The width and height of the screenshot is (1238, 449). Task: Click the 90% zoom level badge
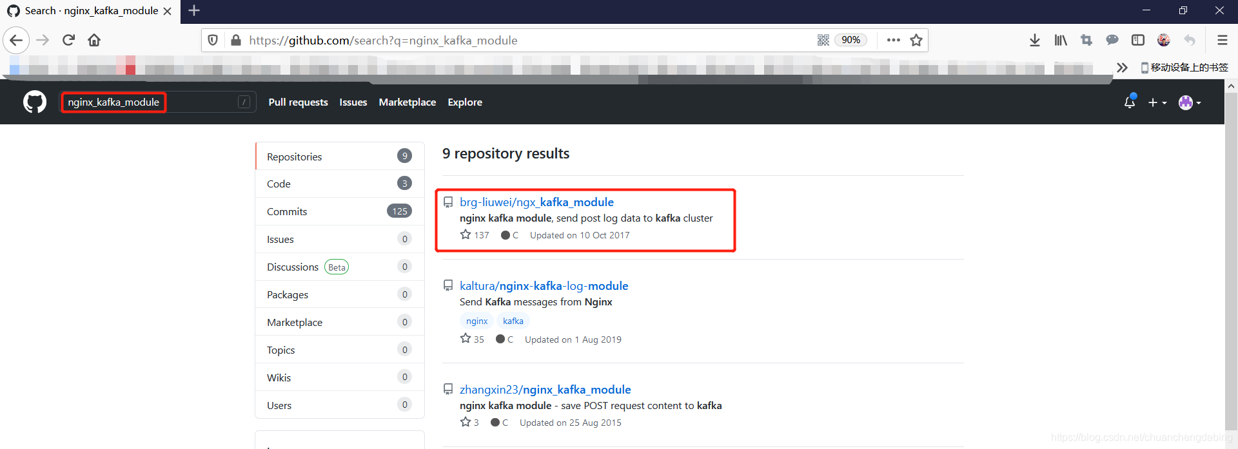click(850, 40)
